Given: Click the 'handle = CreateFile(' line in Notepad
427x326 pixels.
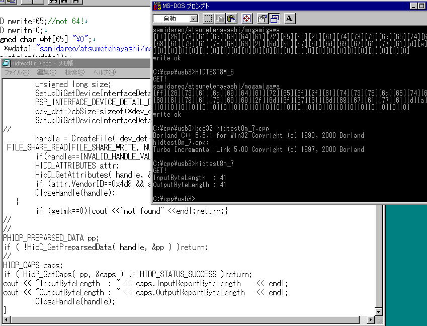Looking at the screenshot, I should click(x=93, y=138).
